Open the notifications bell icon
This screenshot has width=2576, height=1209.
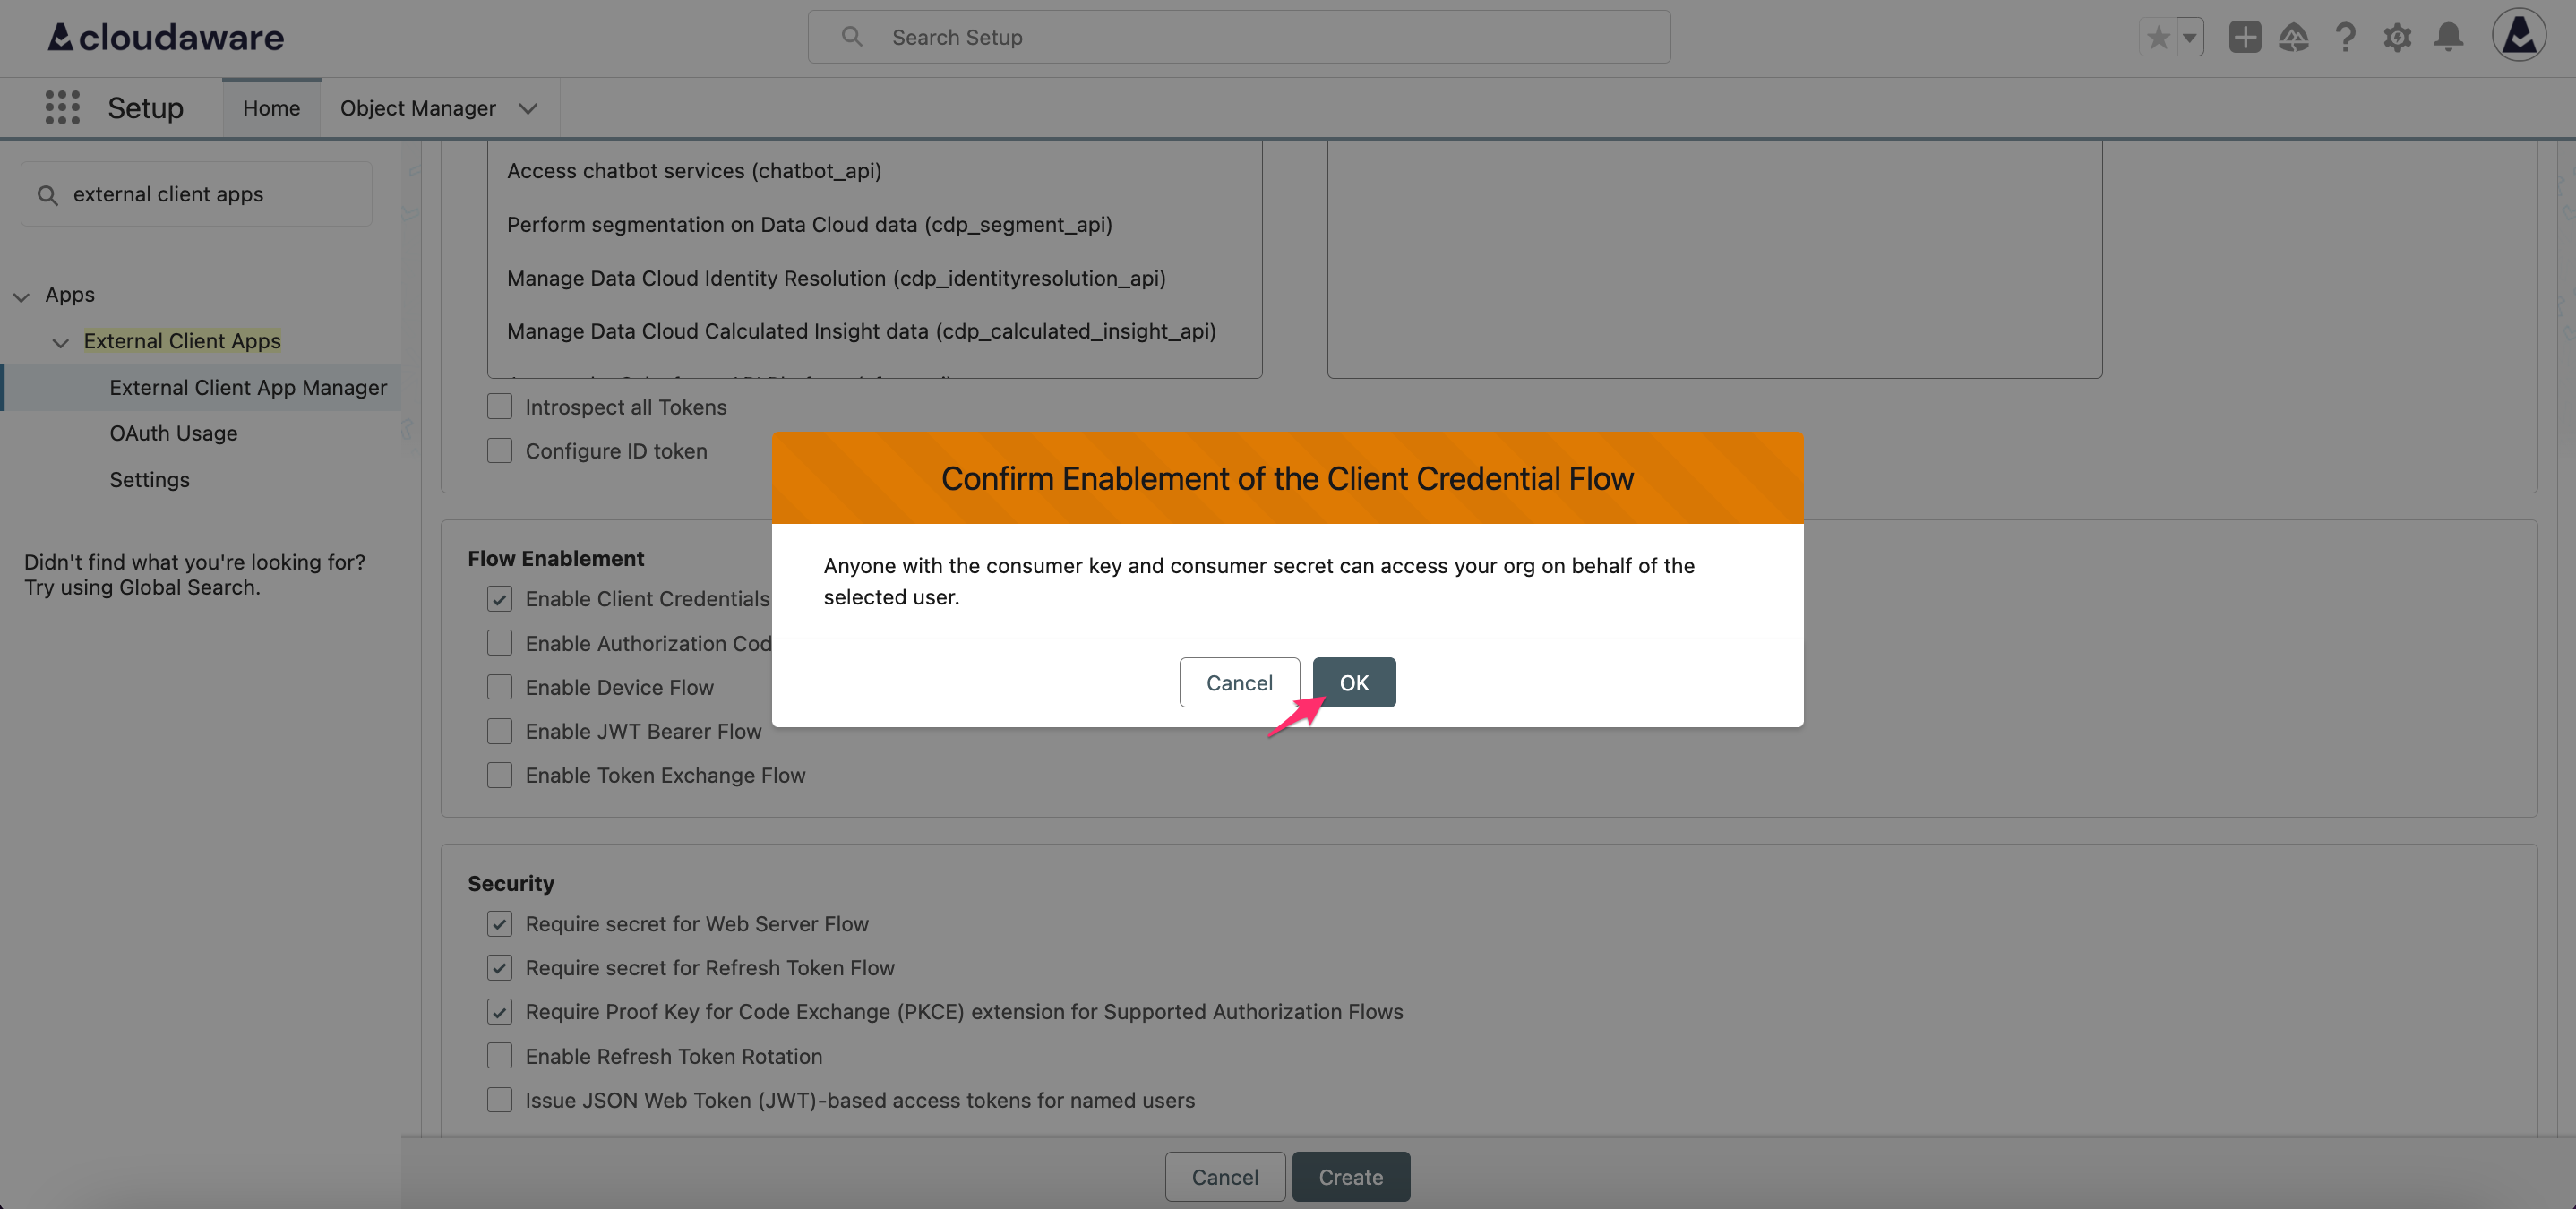(2448, 37)
